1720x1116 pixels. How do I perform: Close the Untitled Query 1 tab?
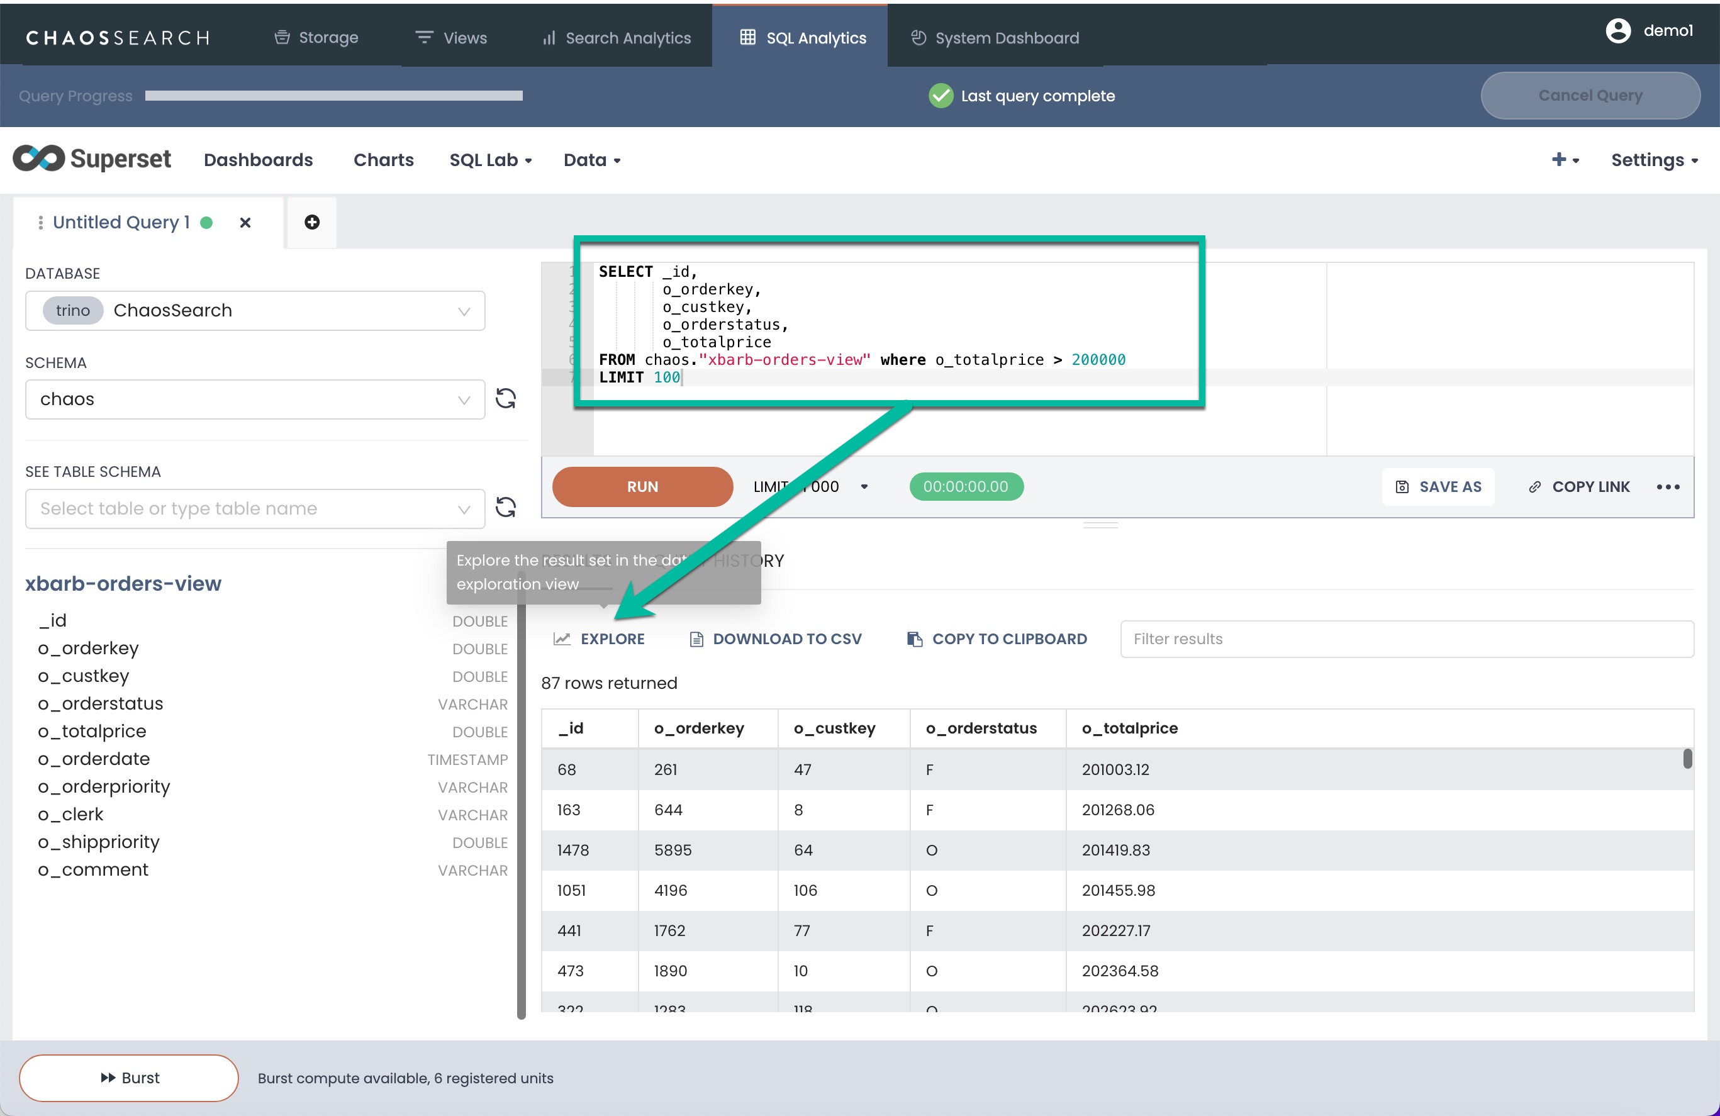pos(245,223)
